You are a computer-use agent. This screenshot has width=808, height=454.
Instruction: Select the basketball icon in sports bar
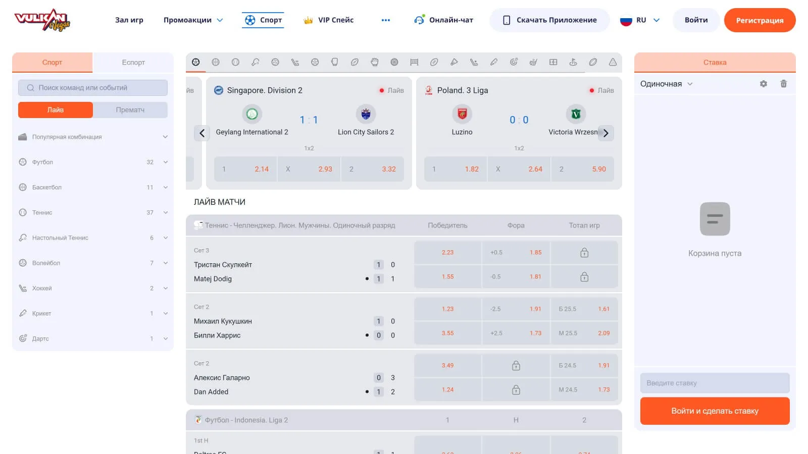tap(216, 62)
